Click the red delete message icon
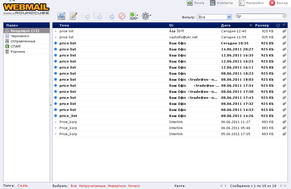Screen dimensions: 291x189 coord(122,16)
